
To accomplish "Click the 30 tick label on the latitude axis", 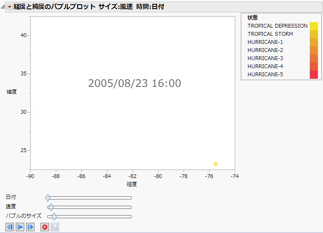I will coord(23,112).
